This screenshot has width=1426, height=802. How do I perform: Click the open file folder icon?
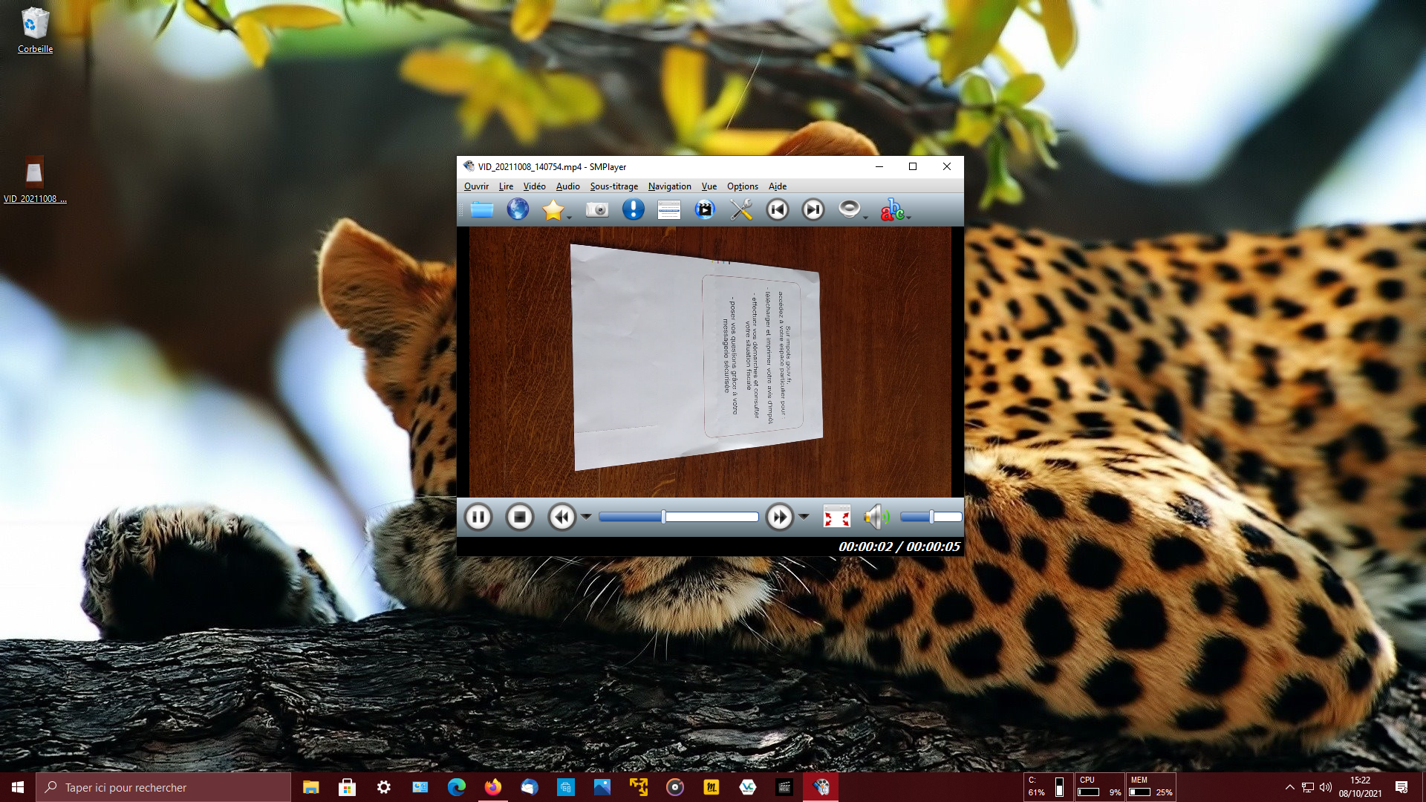pos(482,210)
